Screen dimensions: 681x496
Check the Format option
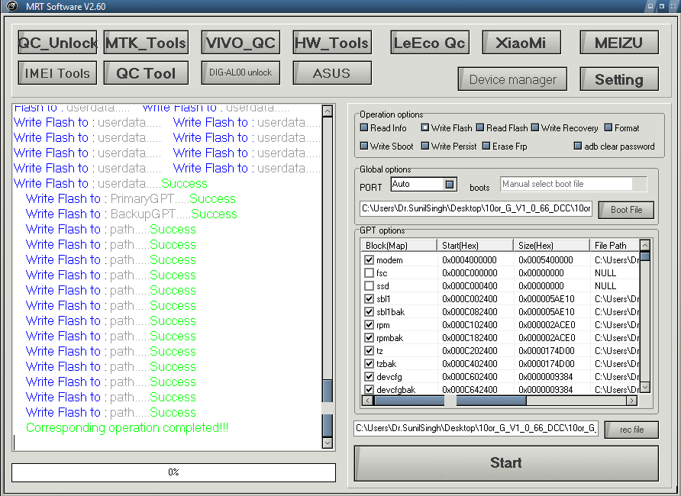tap(608, 127)
